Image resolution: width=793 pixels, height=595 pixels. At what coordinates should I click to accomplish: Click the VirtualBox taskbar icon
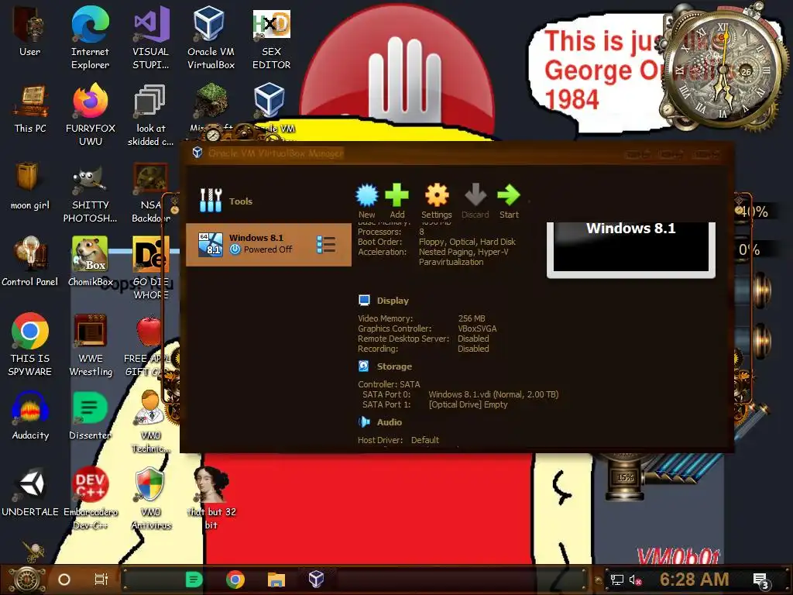[x=316, y=579]
